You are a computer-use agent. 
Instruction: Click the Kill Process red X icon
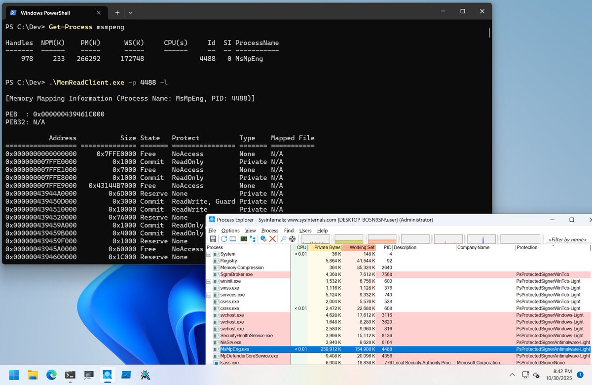pos(272,239)
